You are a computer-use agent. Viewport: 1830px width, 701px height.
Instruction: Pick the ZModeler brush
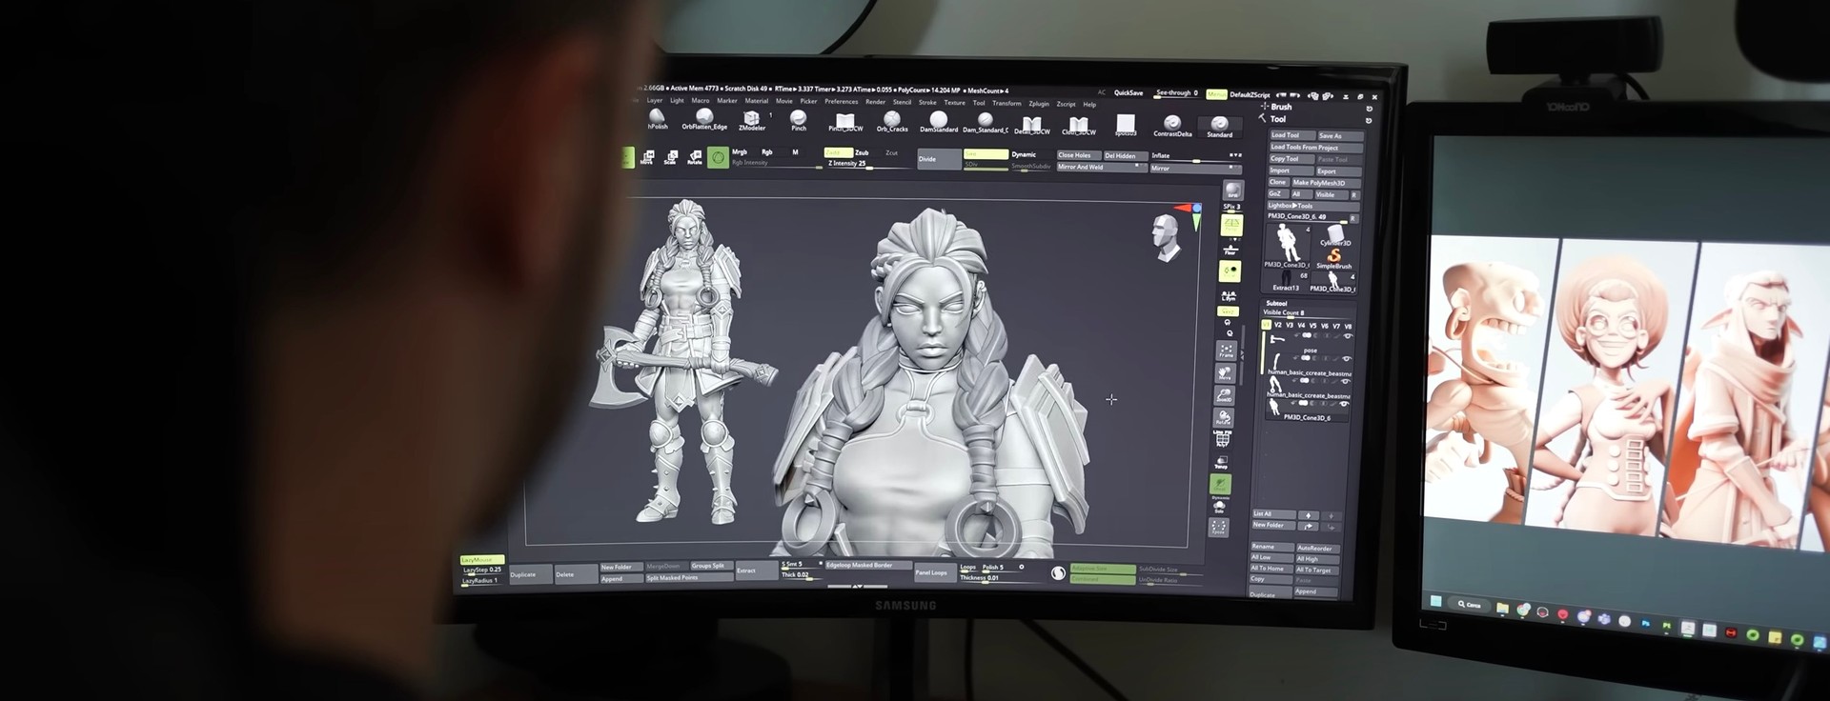(752, 121)
